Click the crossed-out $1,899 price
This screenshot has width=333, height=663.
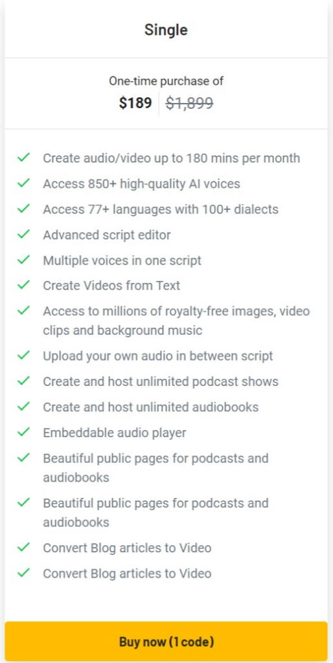click(189, 103)
